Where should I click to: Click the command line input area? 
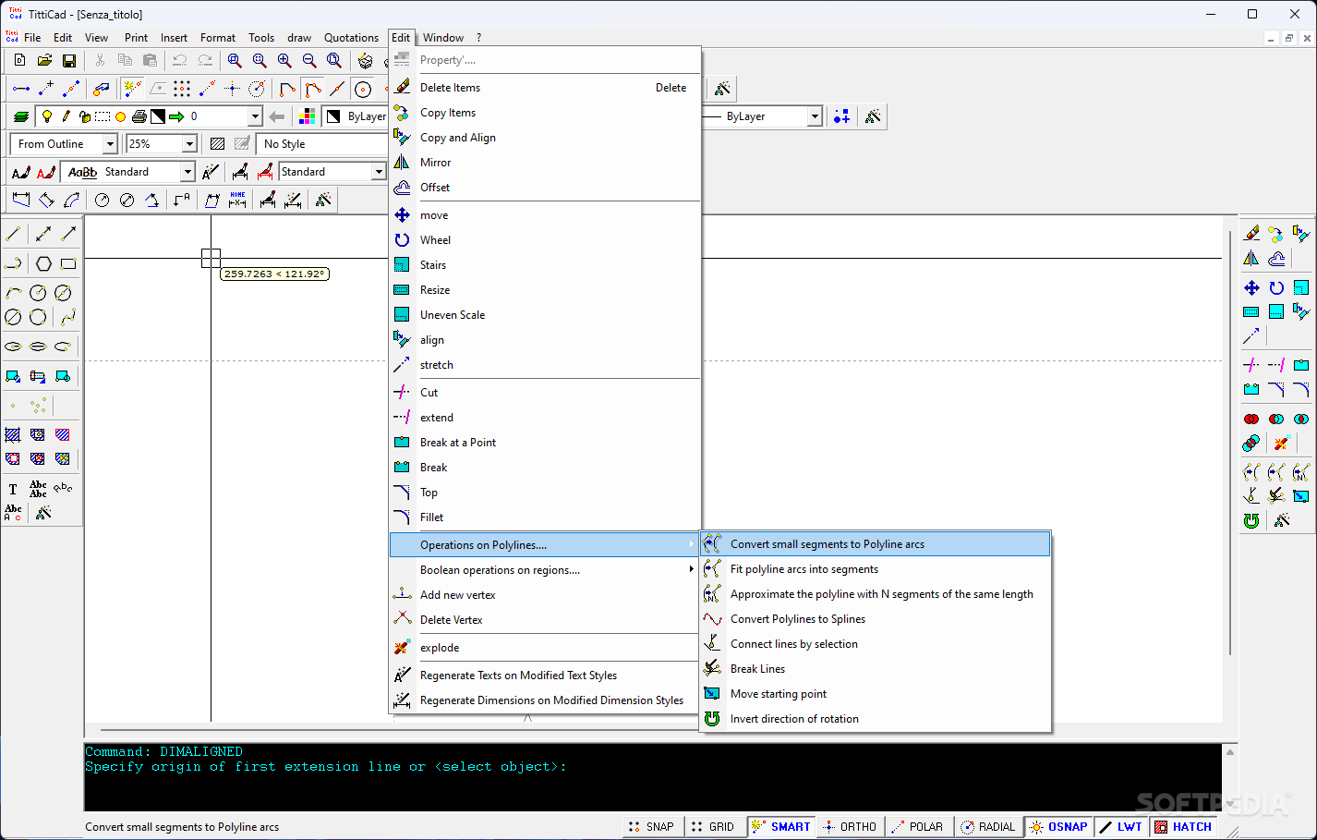pyautogui.click(x=652, y=777)
